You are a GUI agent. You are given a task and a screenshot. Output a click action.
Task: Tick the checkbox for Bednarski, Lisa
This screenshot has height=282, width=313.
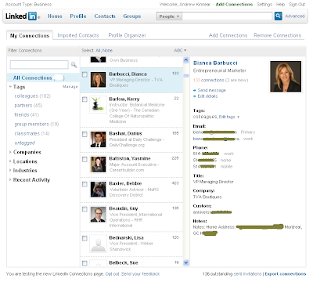point(85,238)
